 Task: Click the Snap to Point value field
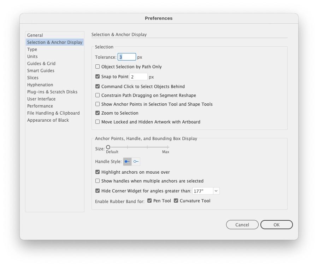pyautogui.click(x=138, y=77)
